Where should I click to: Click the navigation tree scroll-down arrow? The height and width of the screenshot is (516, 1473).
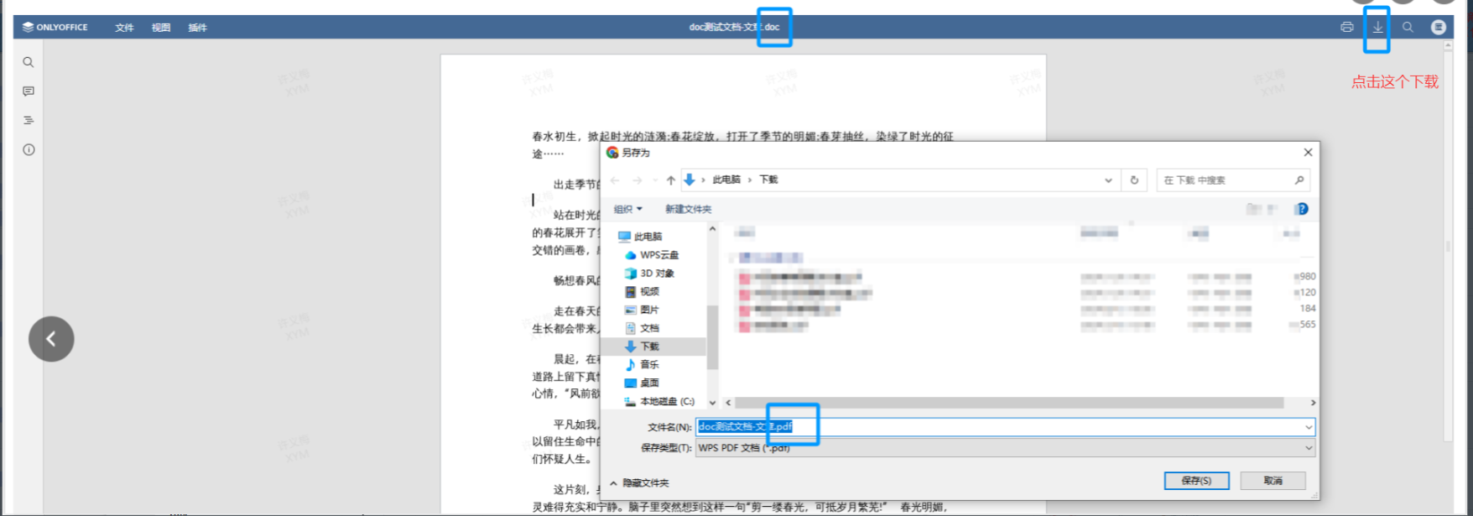(713, 403)
